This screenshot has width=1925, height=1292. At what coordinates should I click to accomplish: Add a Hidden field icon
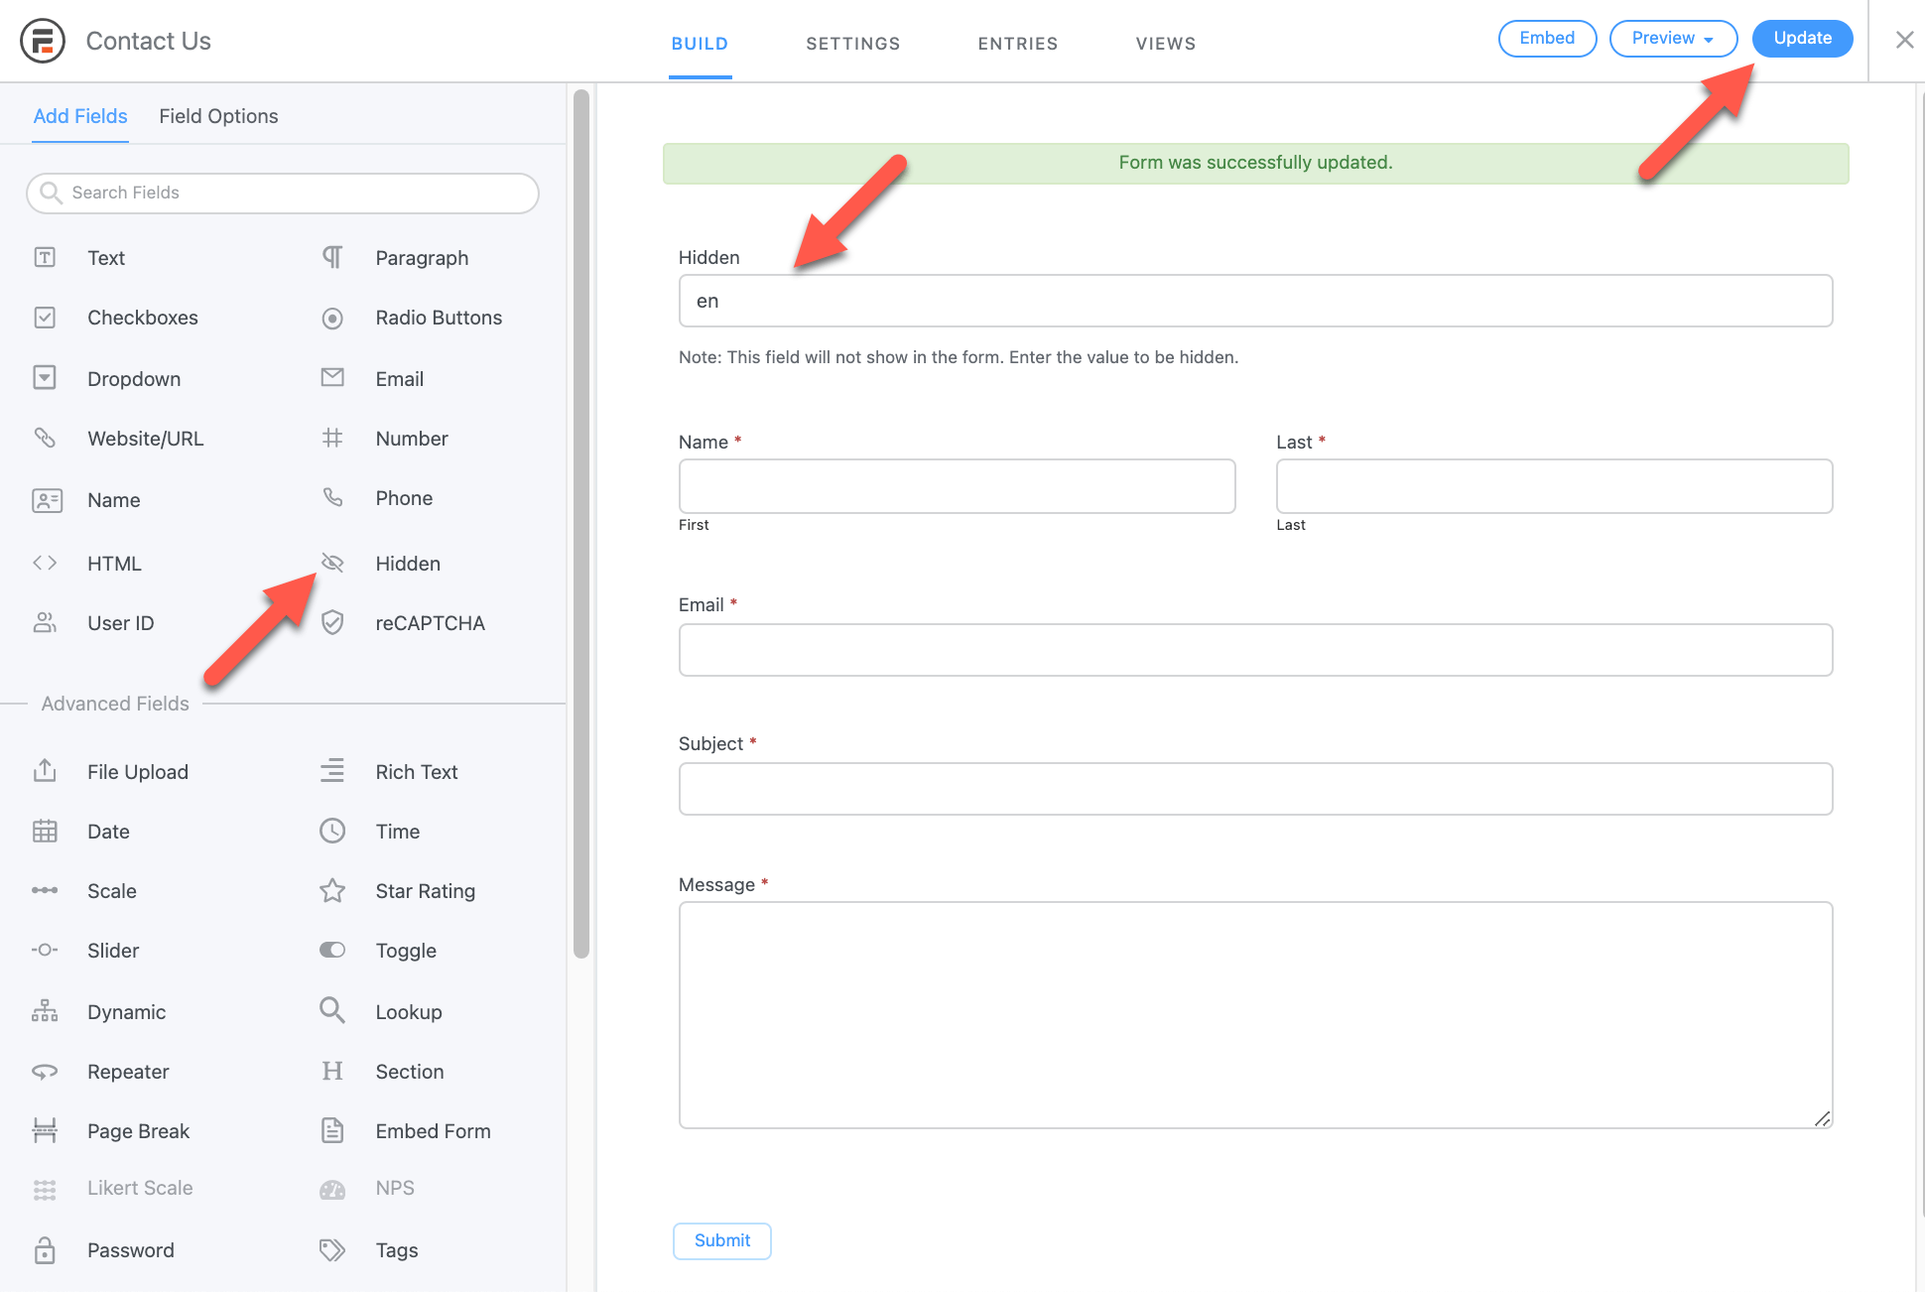click(332, 563)
